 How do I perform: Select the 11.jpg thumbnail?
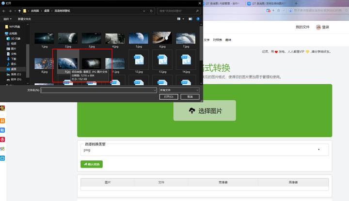[x=115, y=63]
